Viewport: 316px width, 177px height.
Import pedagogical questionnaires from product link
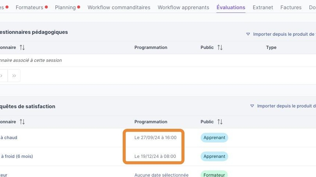point(284,34)
